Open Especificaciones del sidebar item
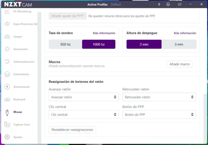Image resolution: width=208 pixels, height=145 pixels. (x=25, y=24)
